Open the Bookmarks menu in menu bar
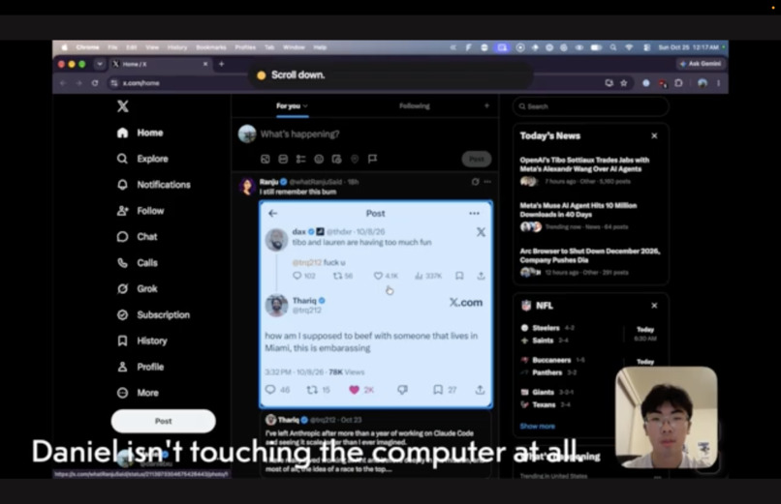Image resolution: width=781 pixels, height=504 pixels. click(x=211, y=47)
